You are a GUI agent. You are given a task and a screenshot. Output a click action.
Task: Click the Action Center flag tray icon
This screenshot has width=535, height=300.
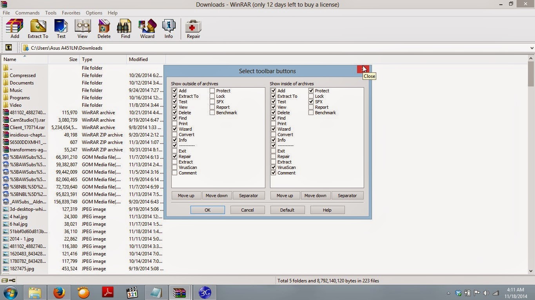[477, 293]
